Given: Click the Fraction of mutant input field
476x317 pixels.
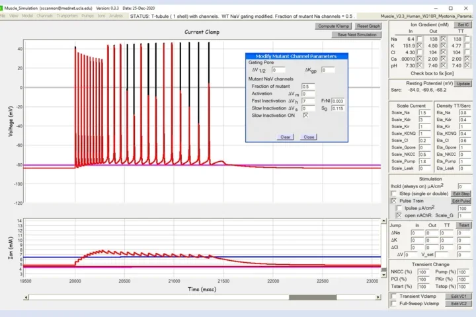Looking at the screenshot, I should 308,87.
